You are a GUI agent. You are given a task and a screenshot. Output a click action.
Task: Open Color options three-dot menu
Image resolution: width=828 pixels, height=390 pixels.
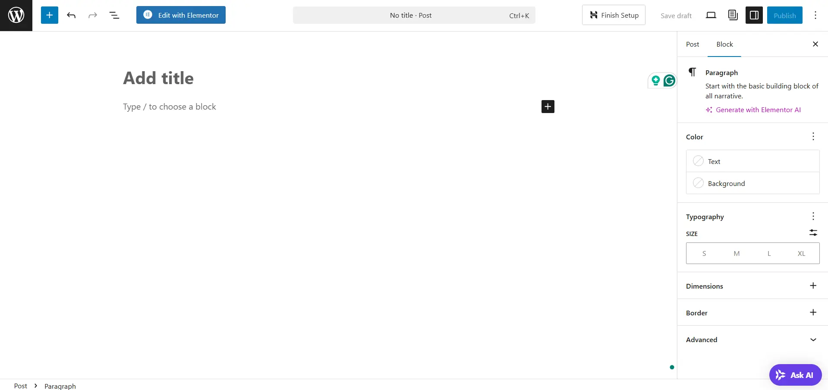click(x=813, y=136)
